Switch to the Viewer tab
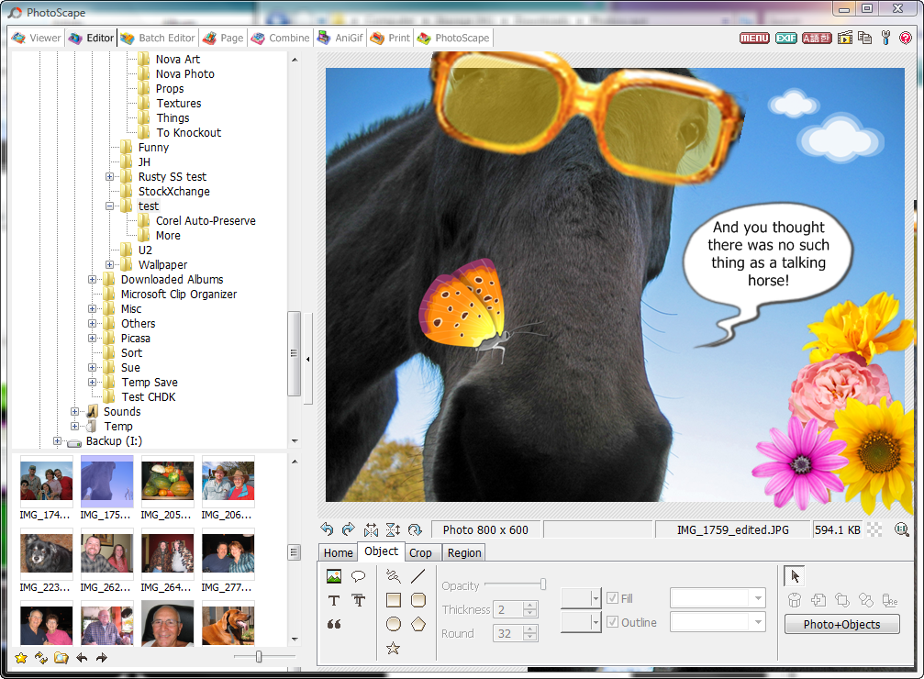The image size is (924, 679). [37, 38]
